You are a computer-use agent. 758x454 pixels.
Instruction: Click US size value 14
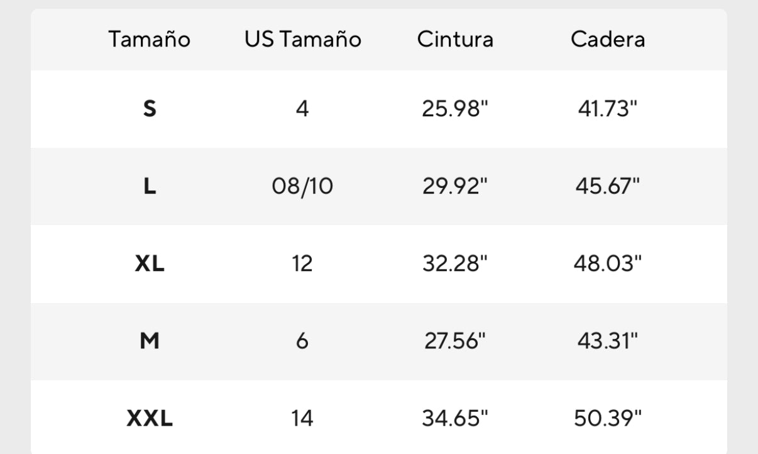[x=302, y=418]
